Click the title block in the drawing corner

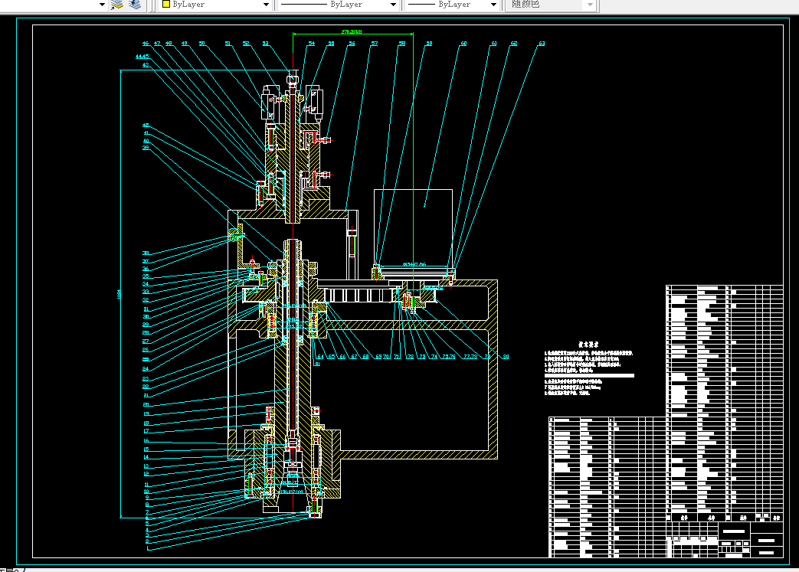725,539
